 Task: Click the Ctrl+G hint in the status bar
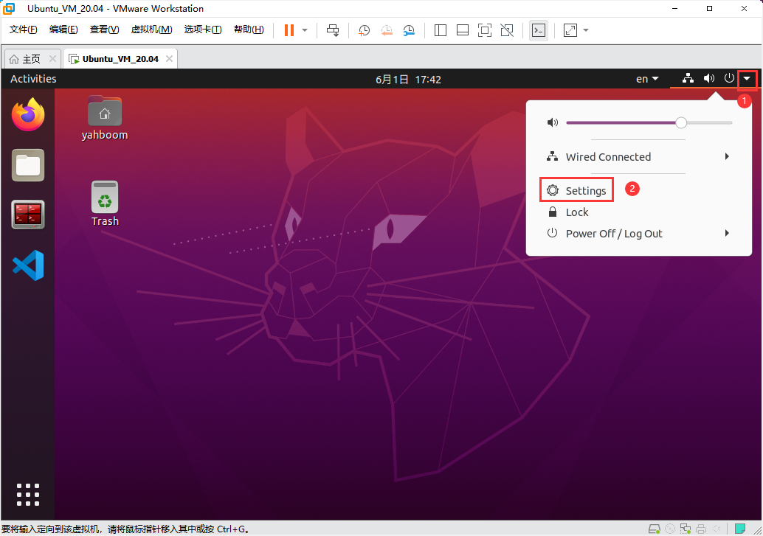pyautogui.click(x=231, y=529)
